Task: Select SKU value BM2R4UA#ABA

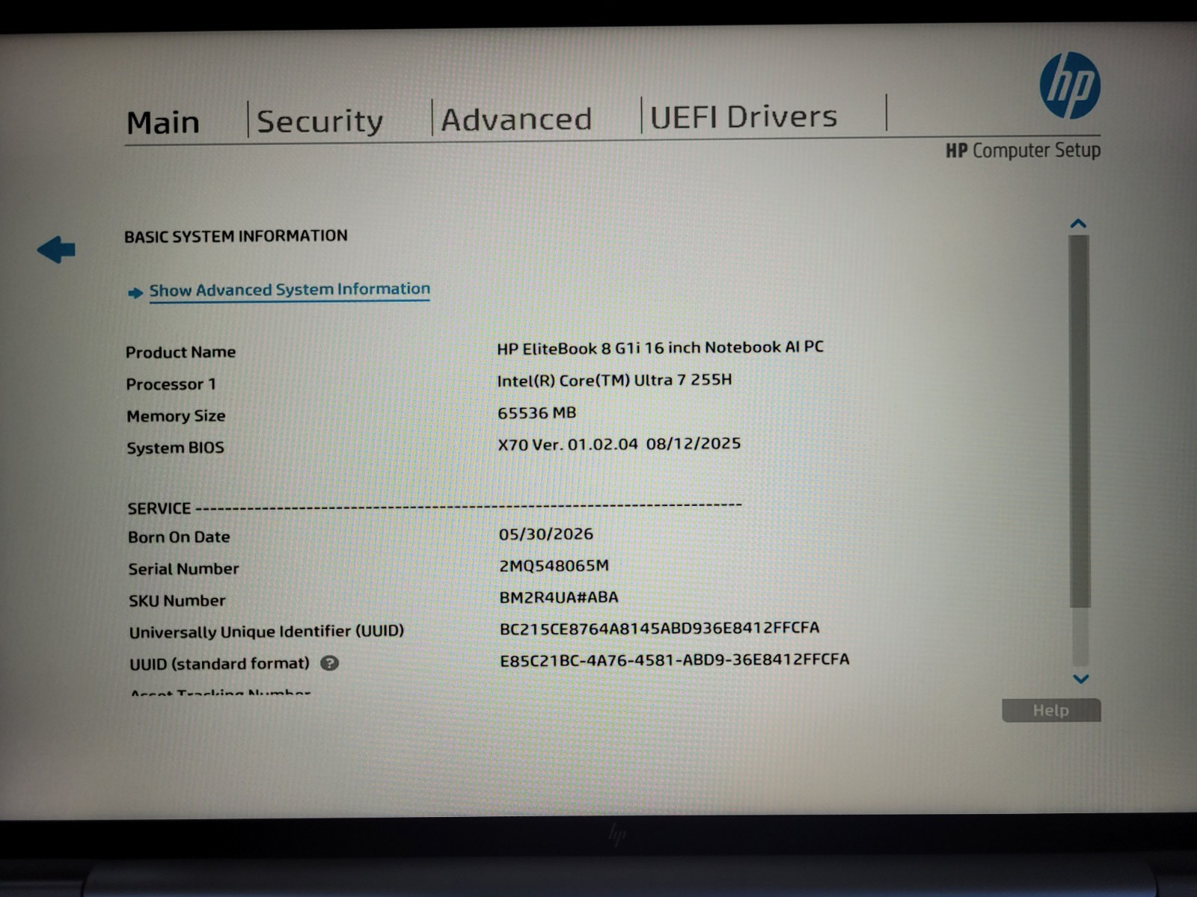Action: 559,597
